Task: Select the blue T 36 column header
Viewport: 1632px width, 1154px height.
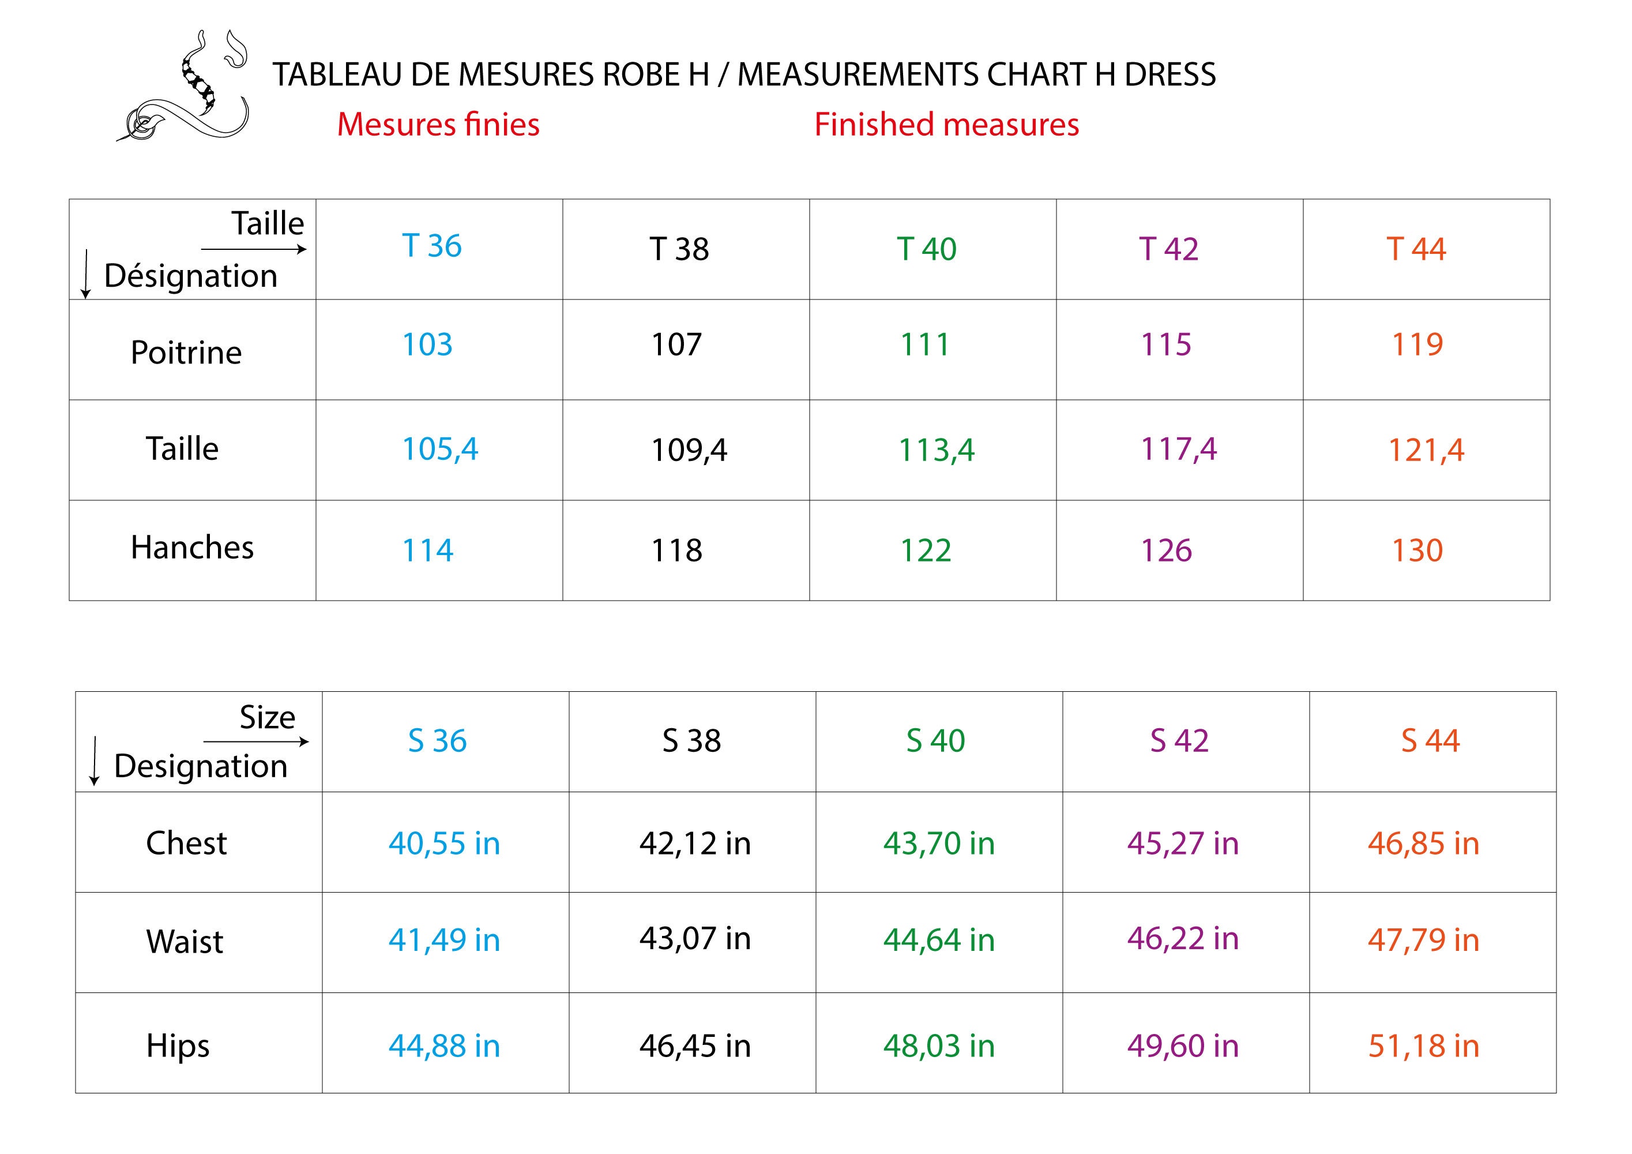Action: (431, 246)
